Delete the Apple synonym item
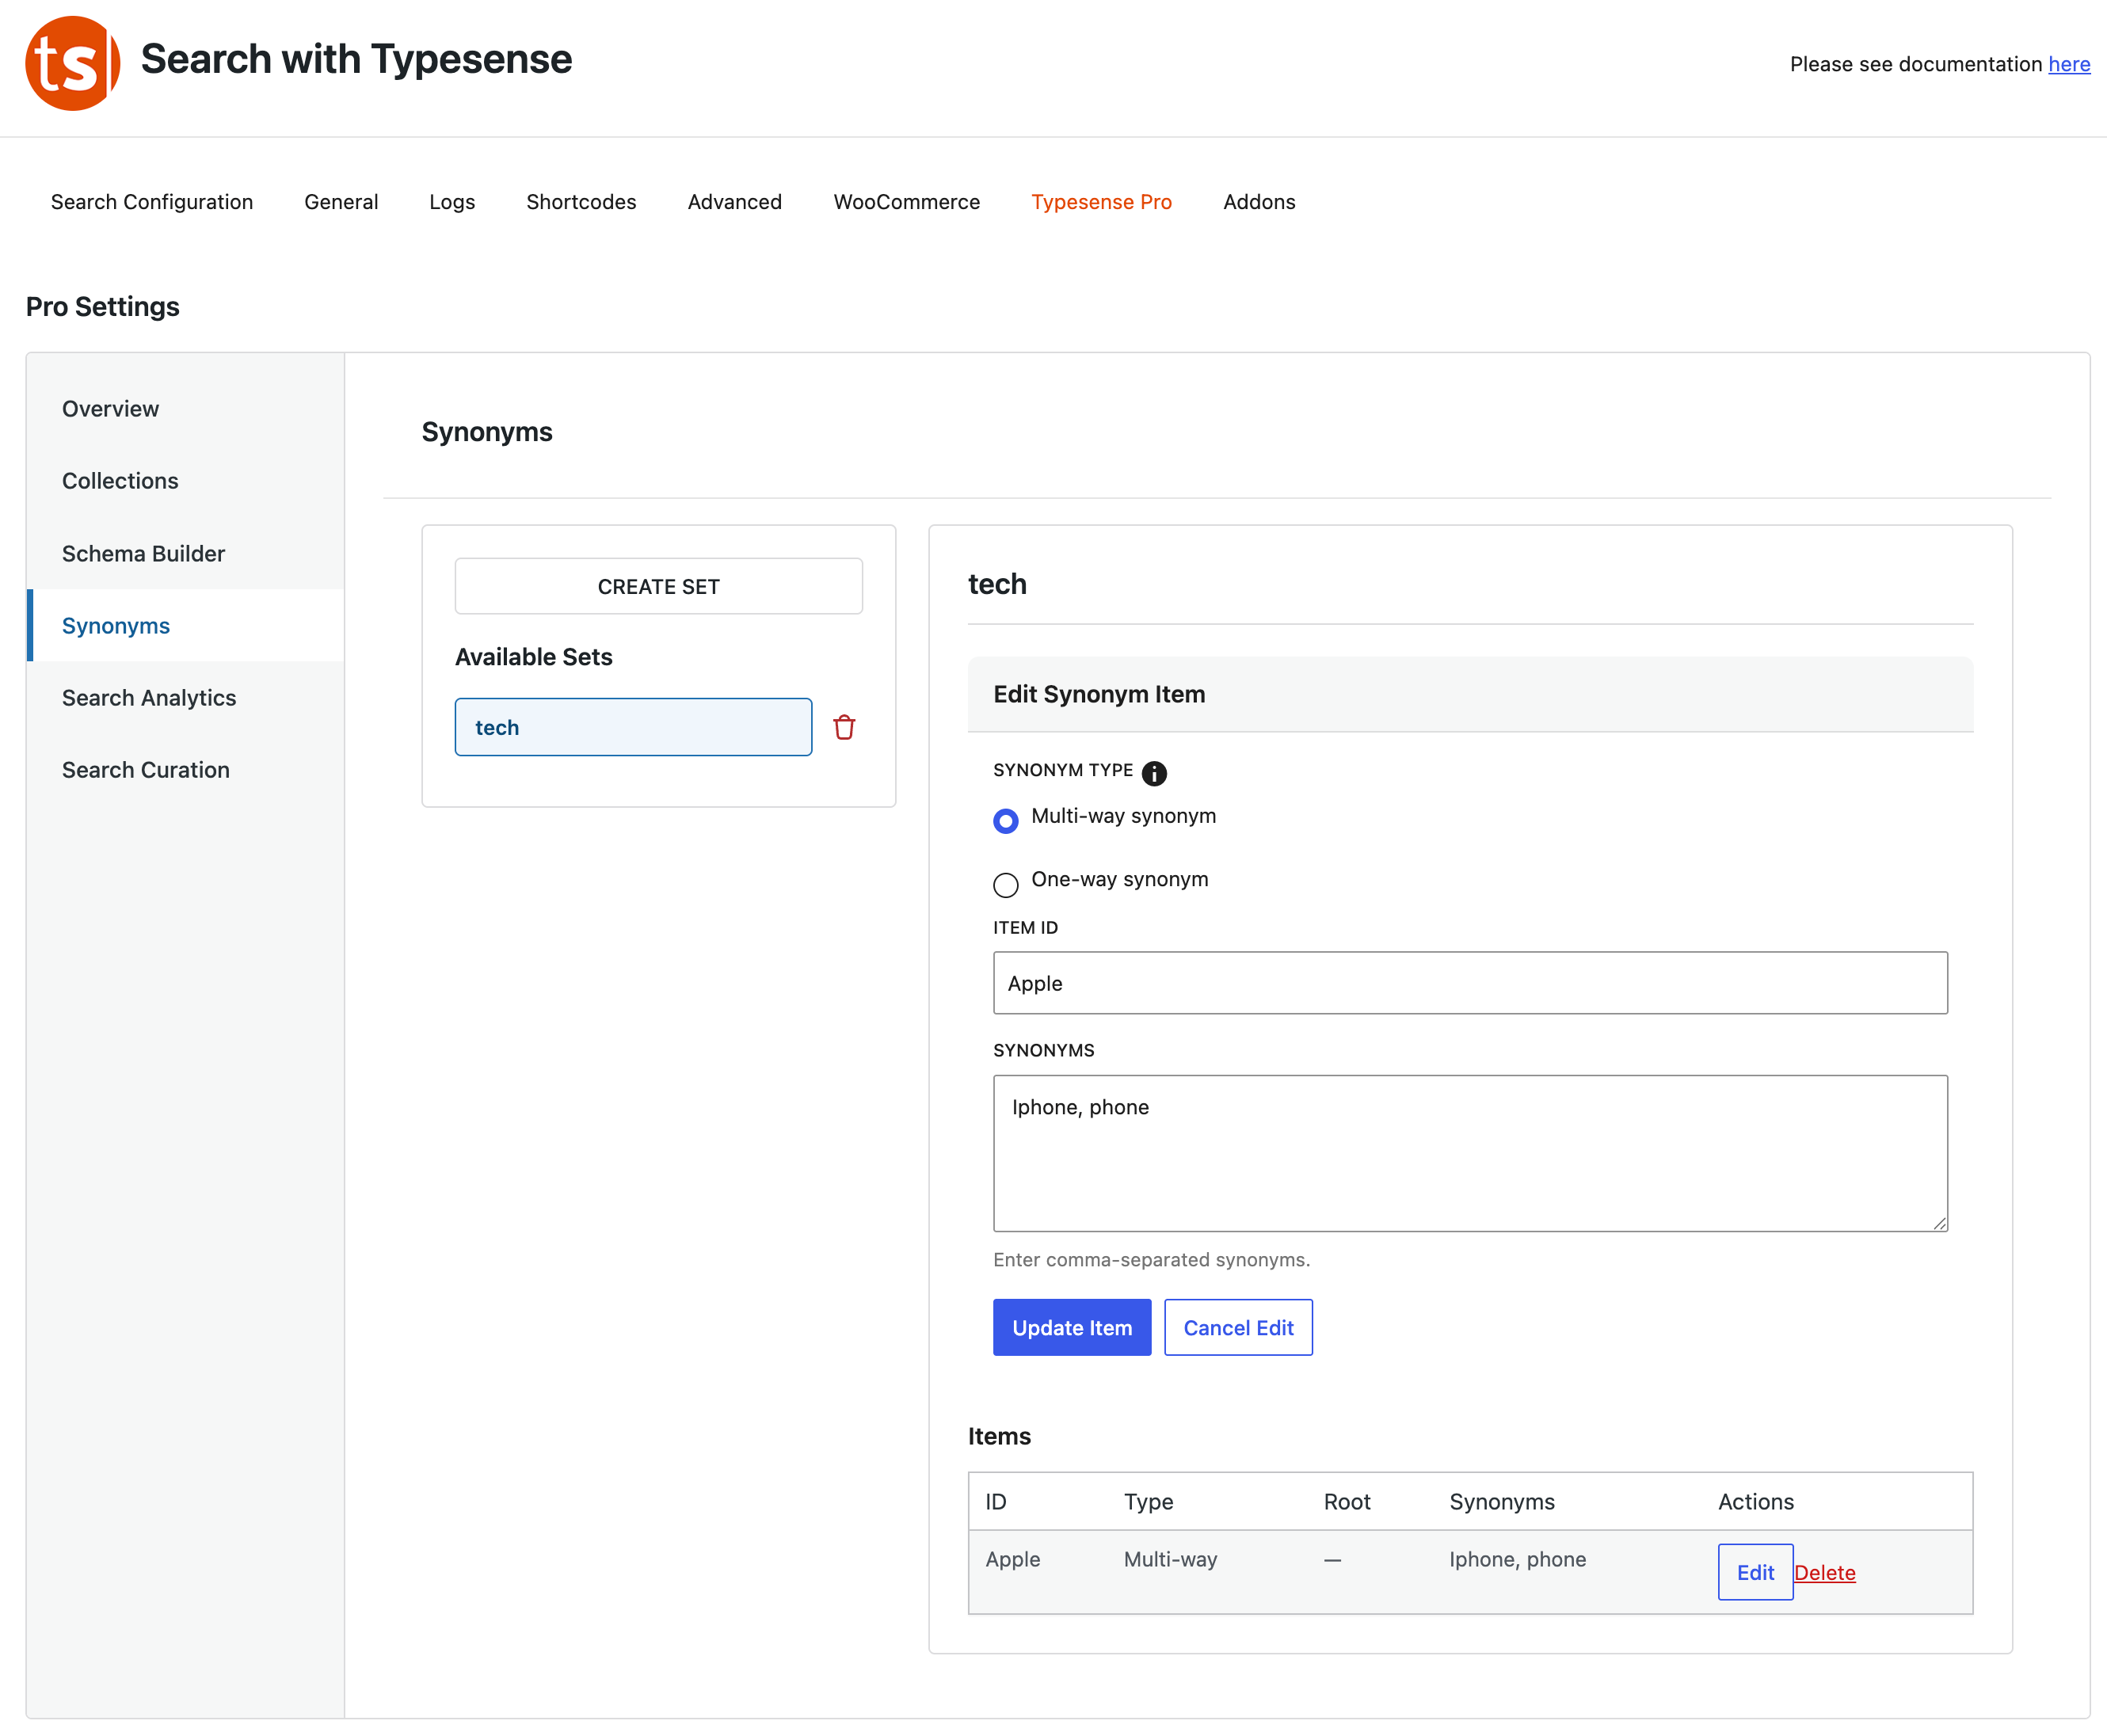The width and height of the screenshot is (2107, 1736). [1825, 1572]
